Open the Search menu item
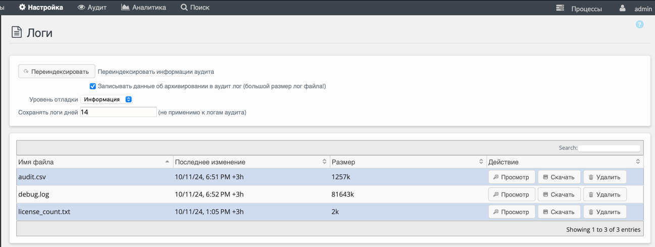The height and width of the screenshot is (247, 655). point(195,8)
